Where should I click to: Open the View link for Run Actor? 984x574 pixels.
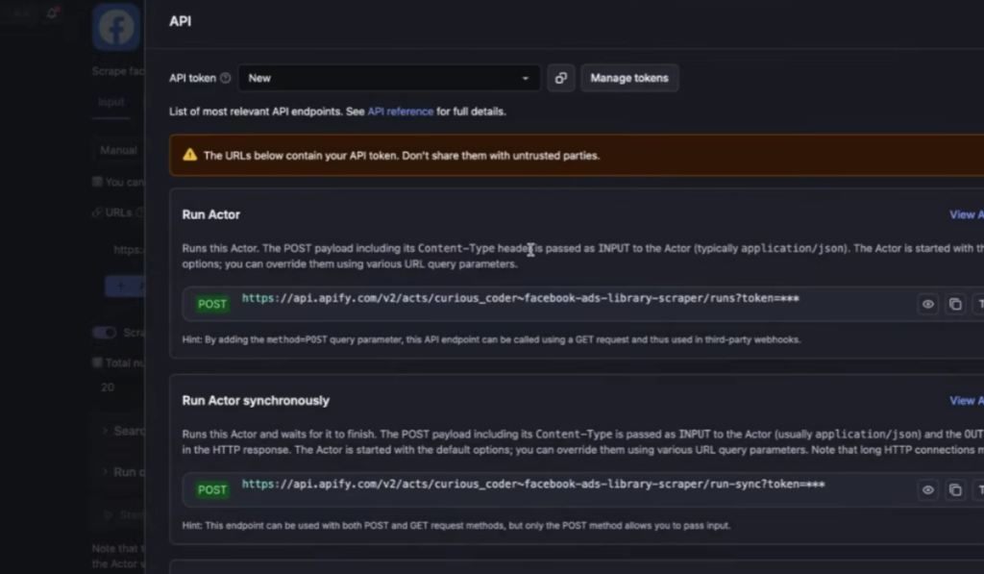tap(964, 214)
